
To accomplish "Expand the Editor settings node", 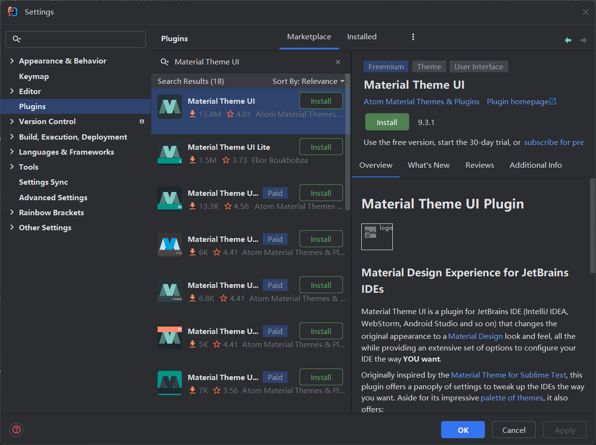I will point(12,92).
